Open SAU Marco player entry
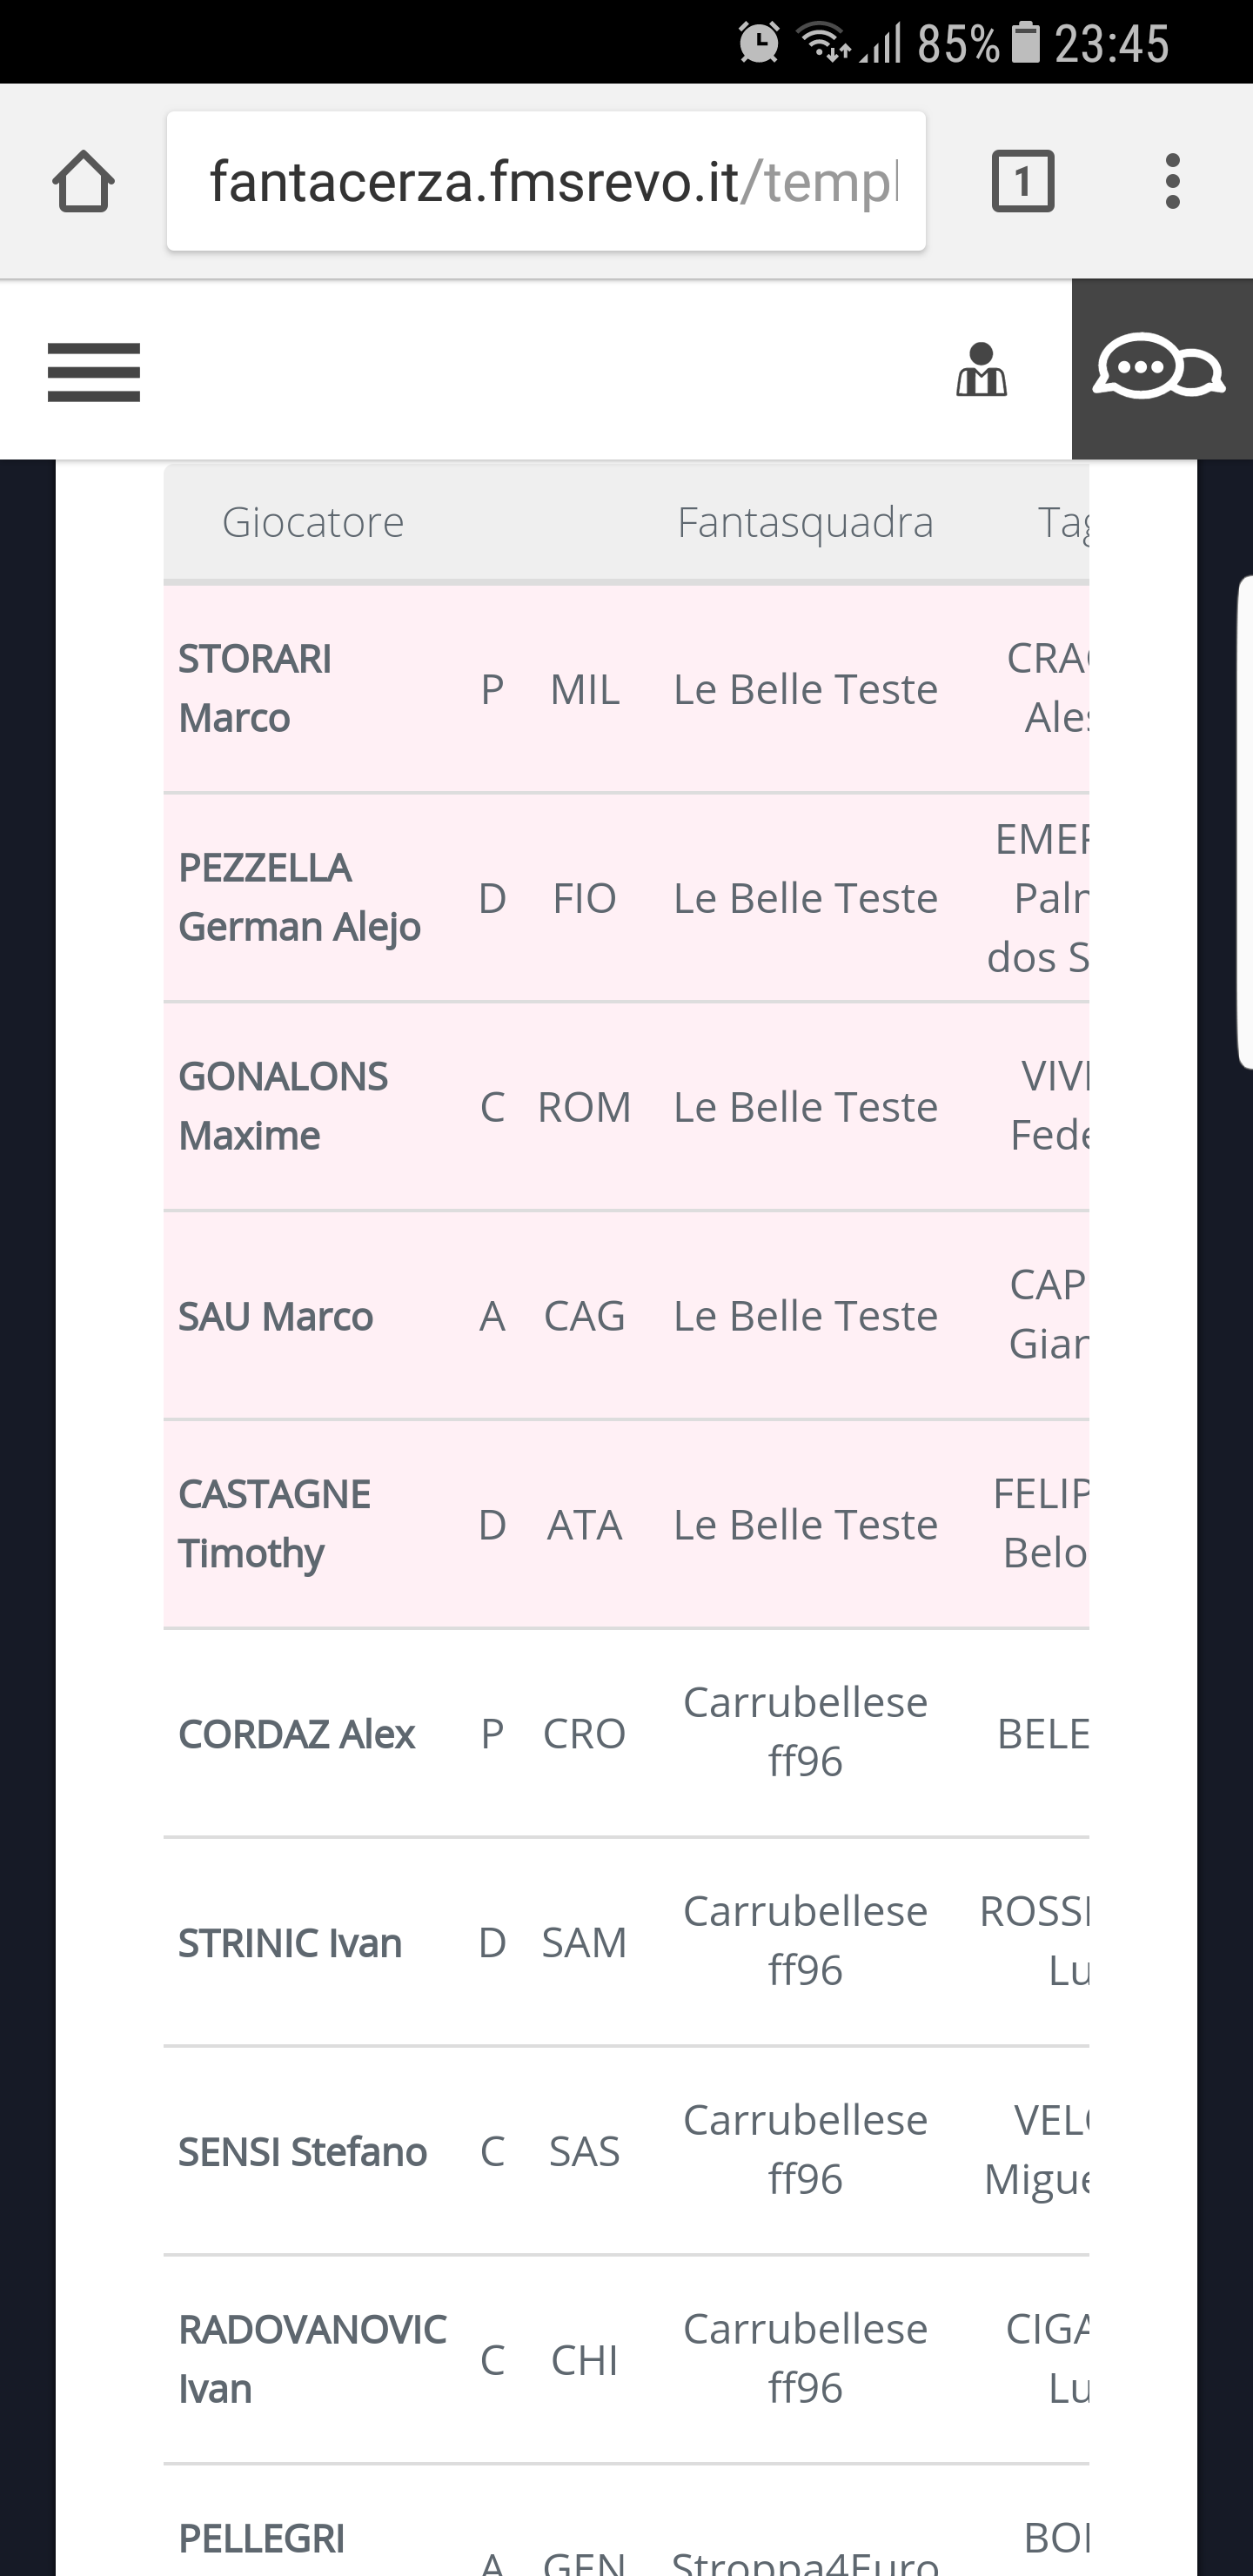 click(275, 1317)
